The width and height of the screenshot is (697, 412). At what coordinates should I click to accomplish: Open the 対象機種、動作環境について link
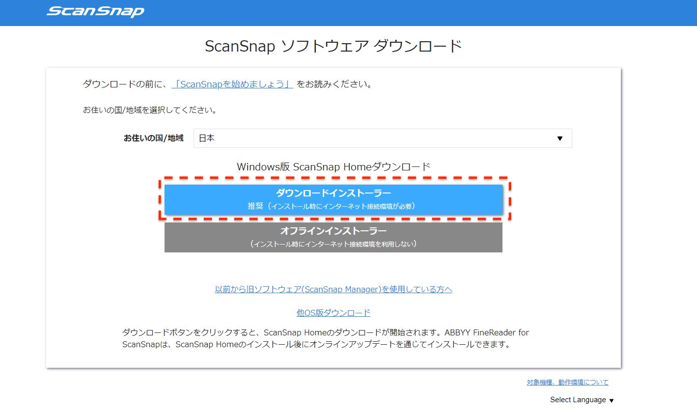click(567, 382)
